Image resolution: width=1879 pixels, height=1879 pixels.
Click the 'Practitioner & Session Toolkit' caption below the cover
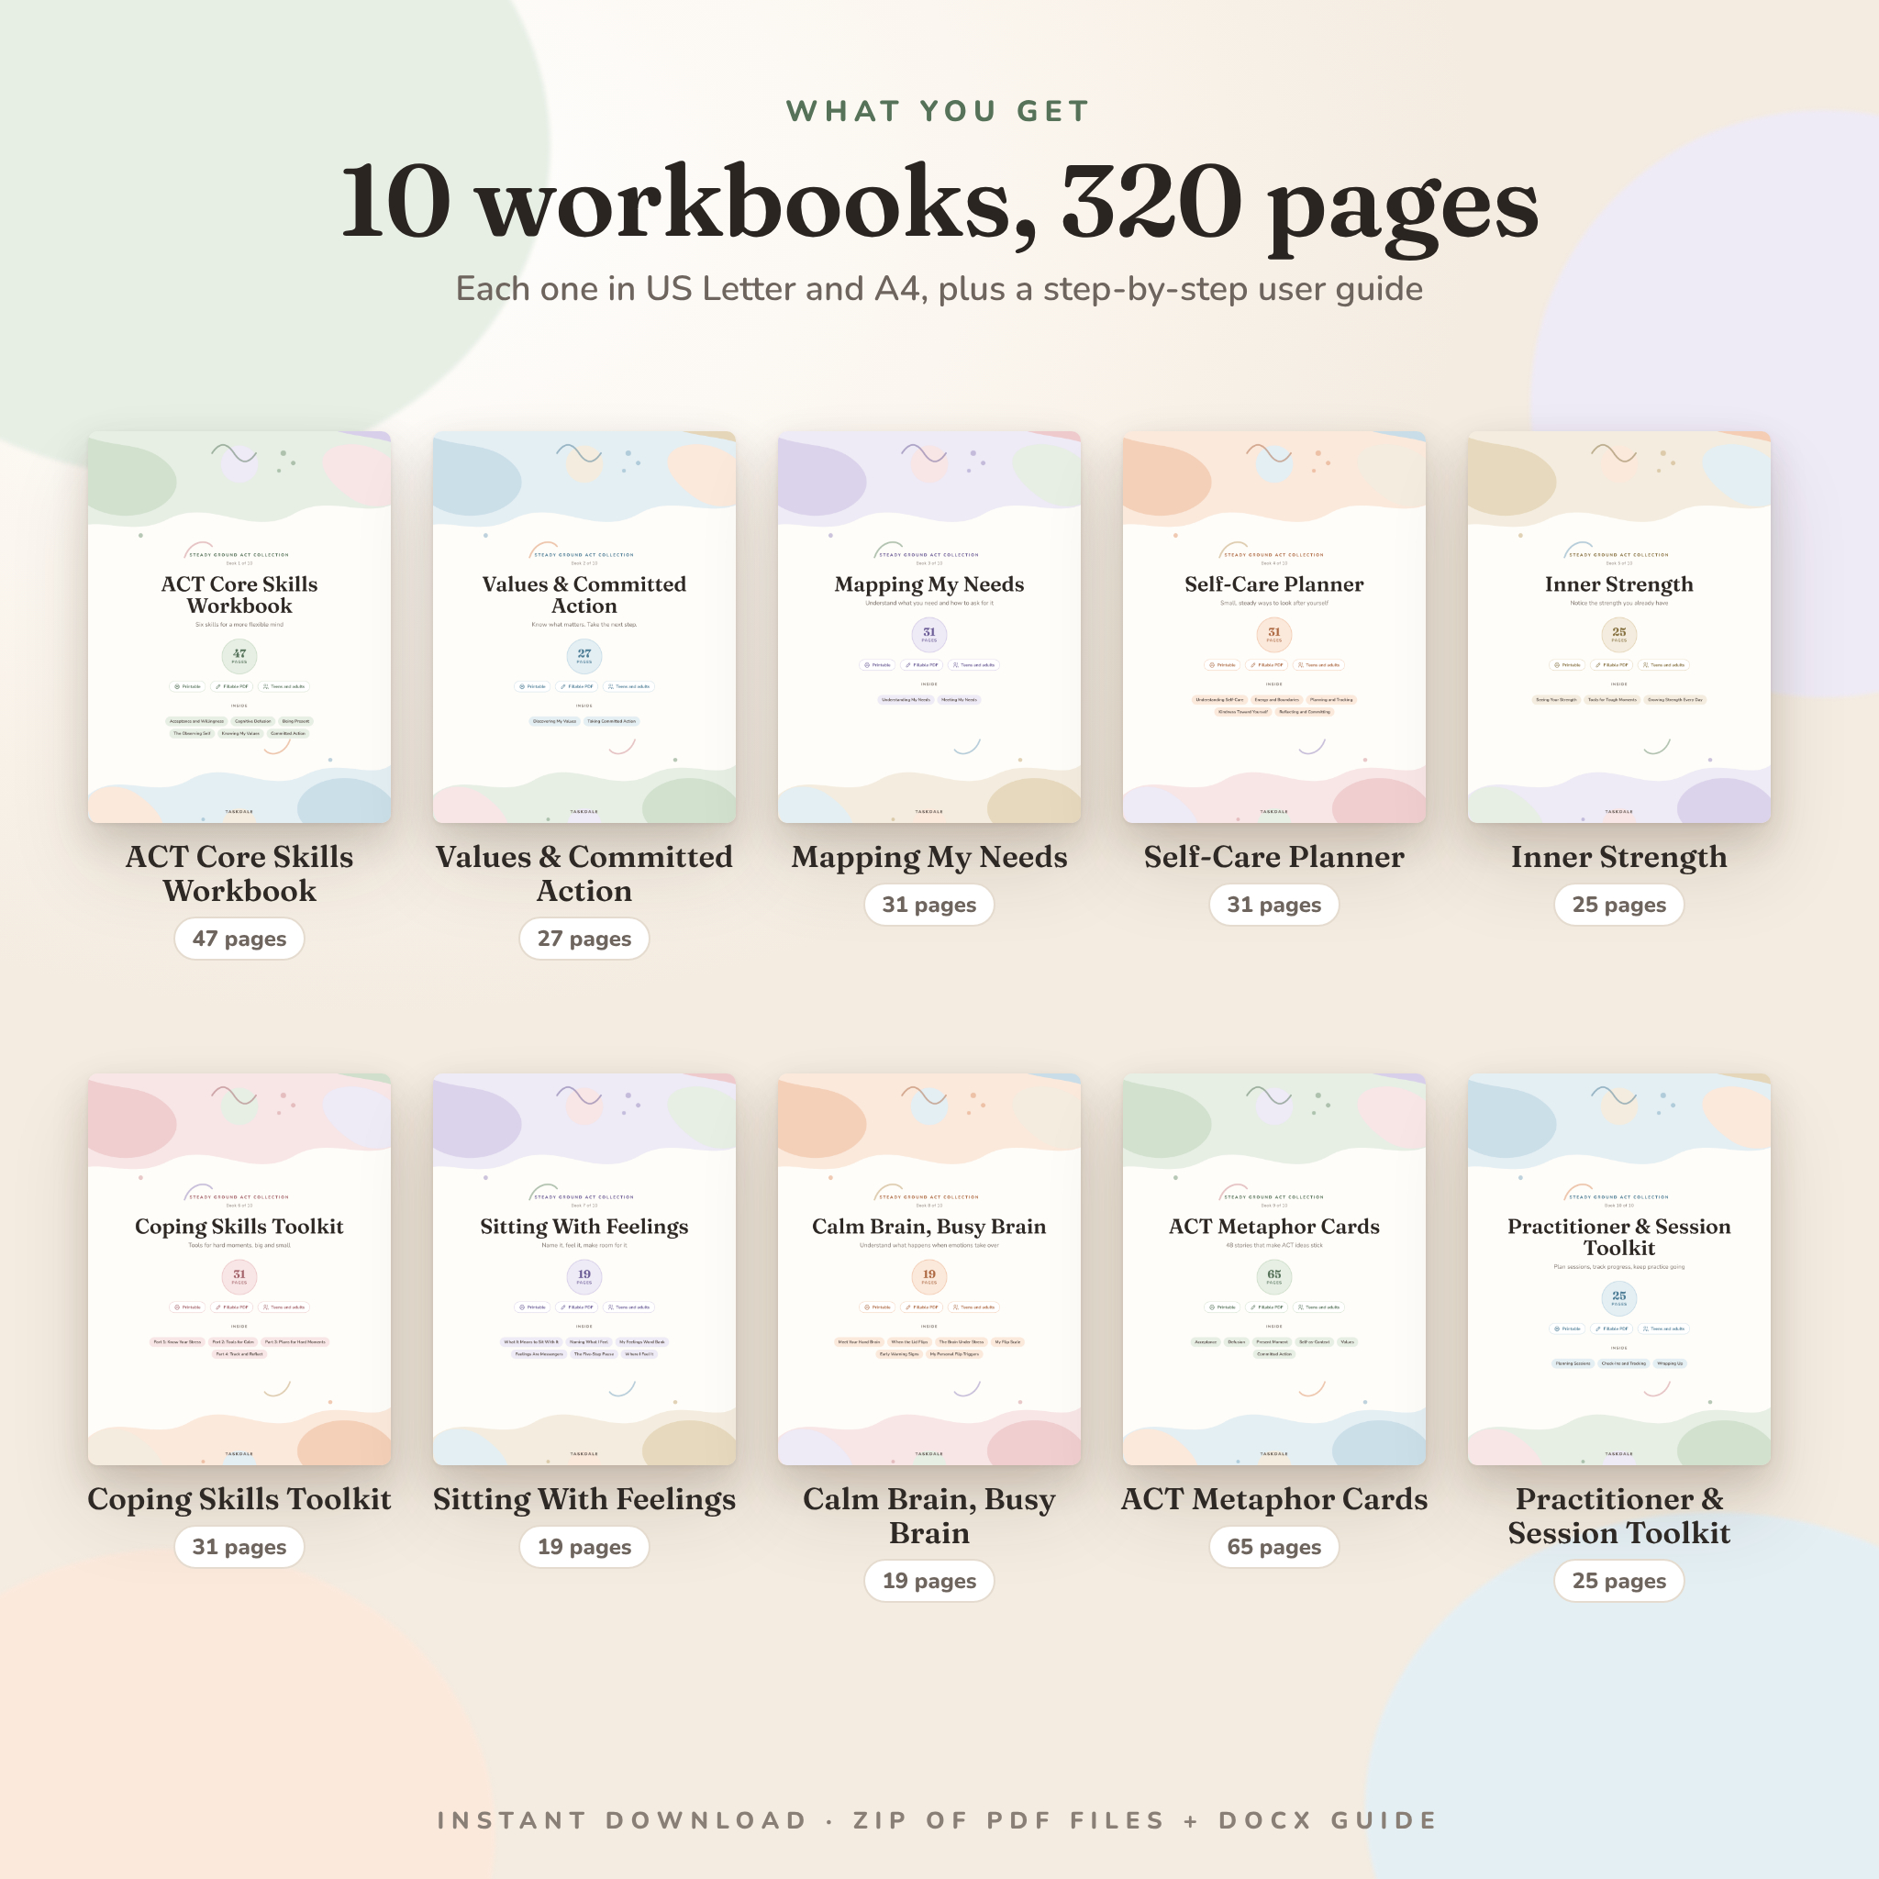point(1619,1516)
